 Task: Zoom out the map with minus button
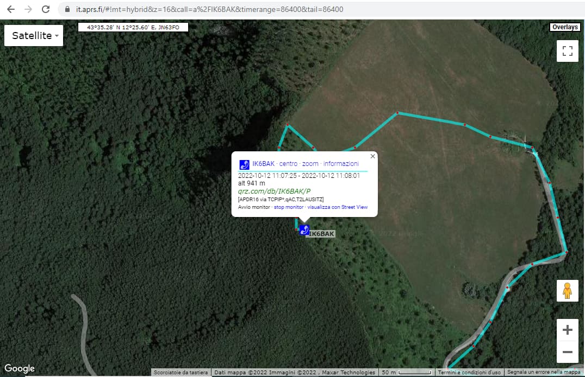coord(567,352)
